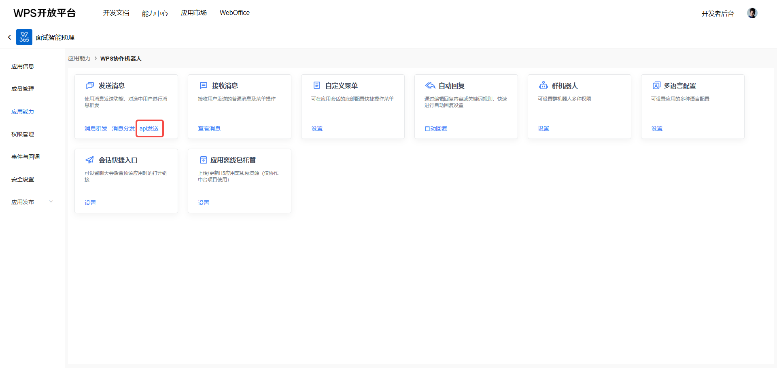Click the 会话快捷入口 card title
This screenshot has width=777, height=368.
pyautogui.click(x=118, y=160)
